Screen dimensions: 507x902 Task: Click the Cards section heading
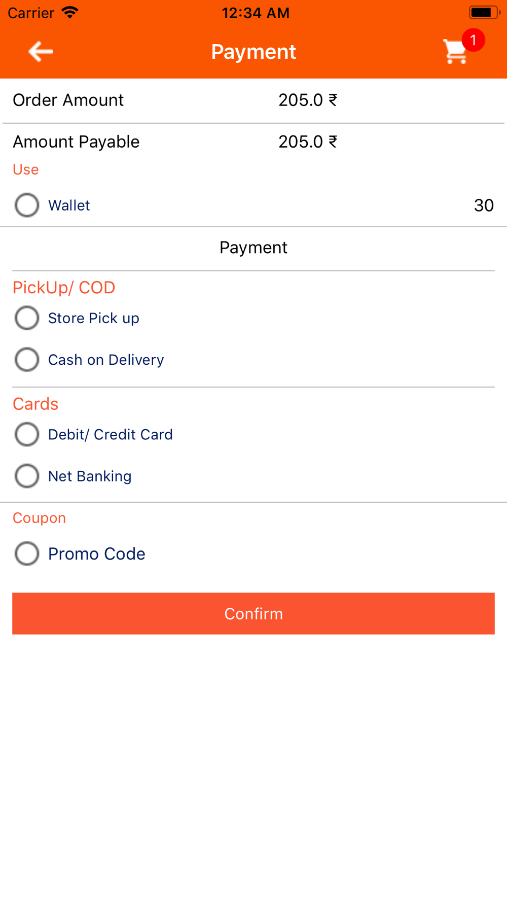tap(35, 404)
